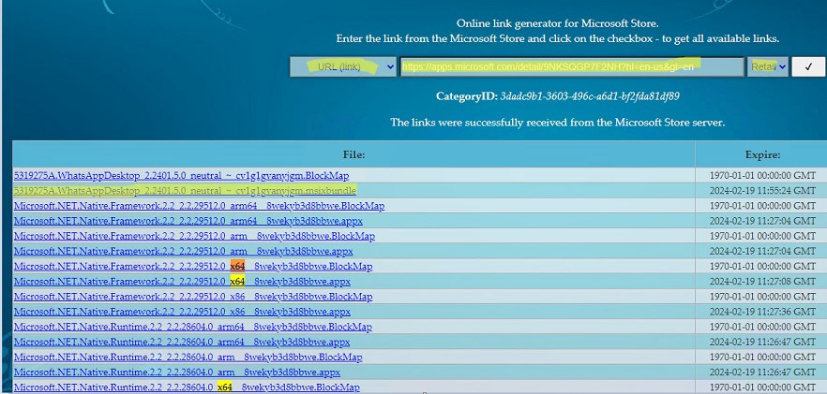Click 'Online link generator for Microsoft Store' heading
The width and height of the screenshot is (827, 394).
(x=558, y=23)
